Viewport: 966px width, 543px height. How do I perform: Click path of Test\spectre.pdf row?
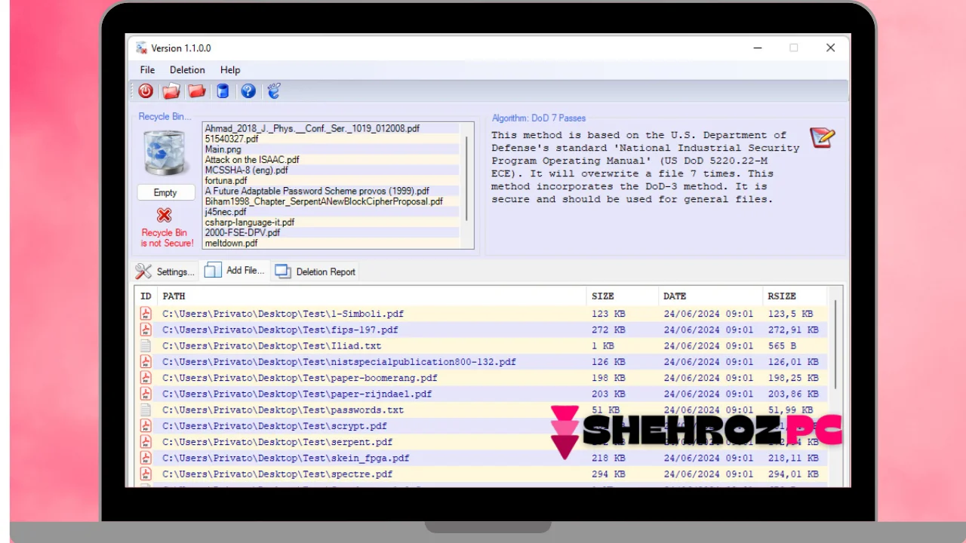(278, 474)
